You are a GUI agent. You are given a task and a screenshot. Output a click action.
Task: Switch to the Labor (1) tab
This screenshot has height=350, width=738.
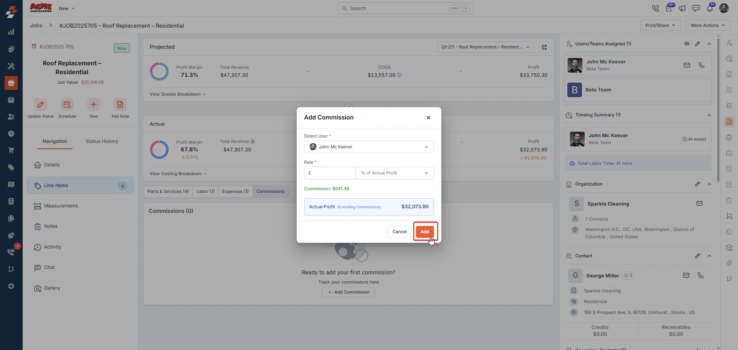click(x=205, y=191)
